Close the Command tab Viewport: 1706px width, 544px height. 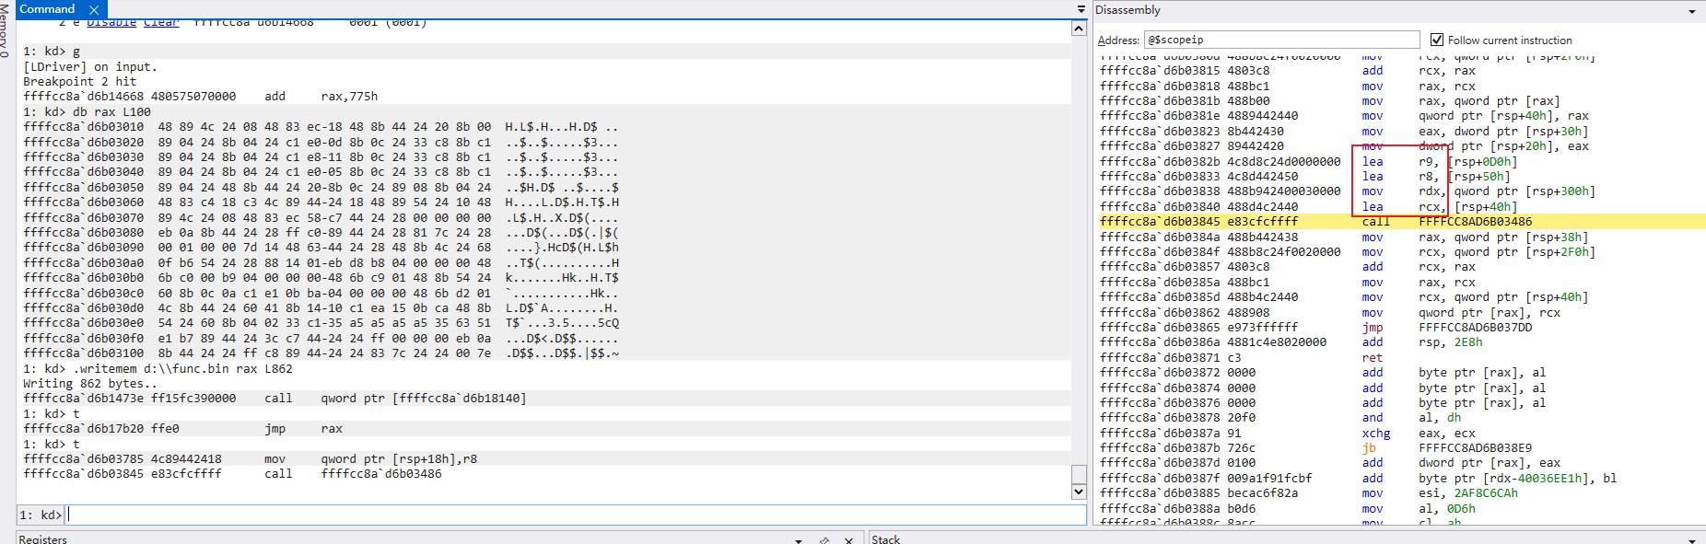tap(93, 10)
